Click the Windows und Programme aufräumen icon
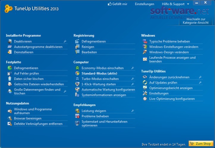This screenshot has width=215, height=148. [x=10, y=111]
